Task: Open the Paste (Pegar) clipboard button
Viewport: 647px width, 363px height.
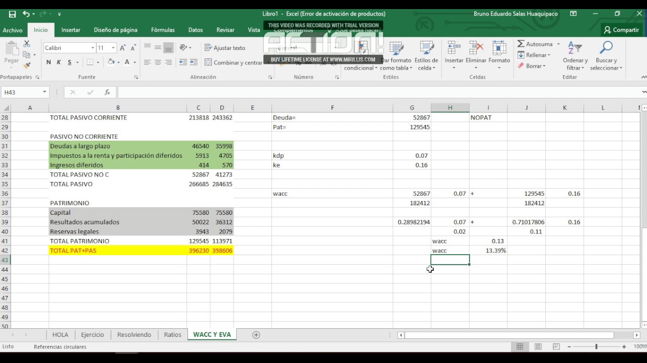Action: [11, 53]
